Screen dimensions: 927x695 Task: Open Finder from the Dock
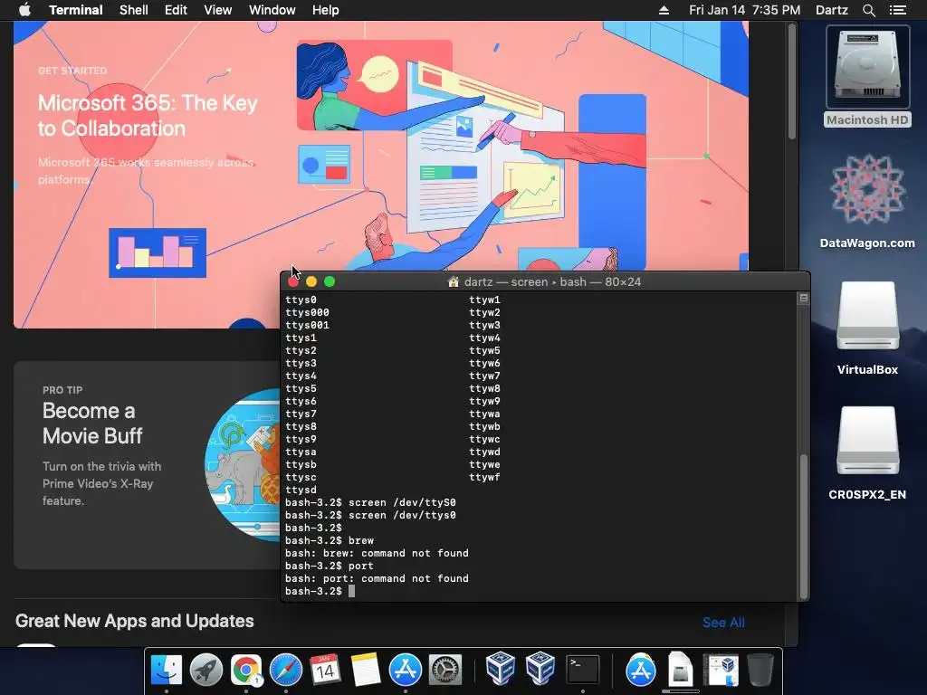167,670
